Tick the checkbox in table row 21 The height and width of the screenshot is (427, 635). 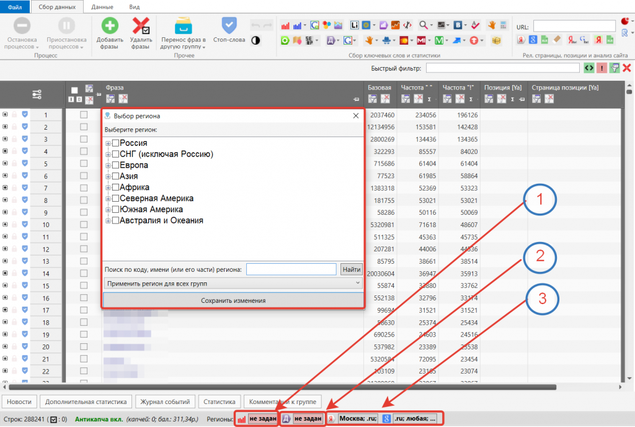coord(84,359)
